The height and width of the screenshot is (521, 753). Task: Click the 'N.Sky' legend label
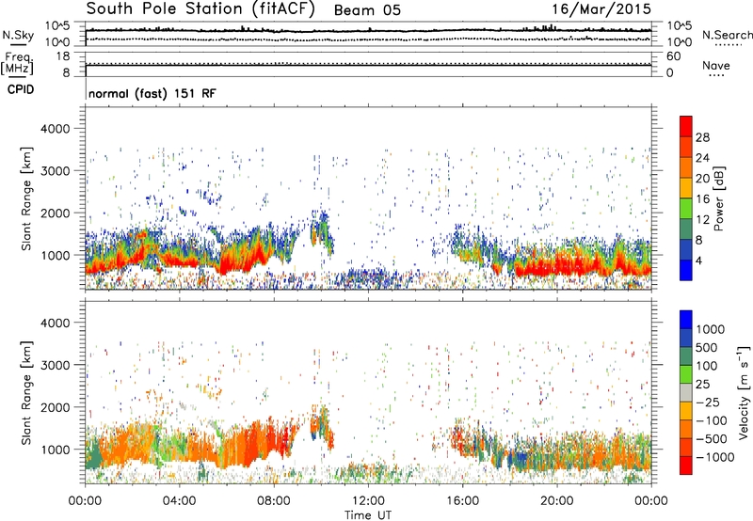[x=18, y=35]
